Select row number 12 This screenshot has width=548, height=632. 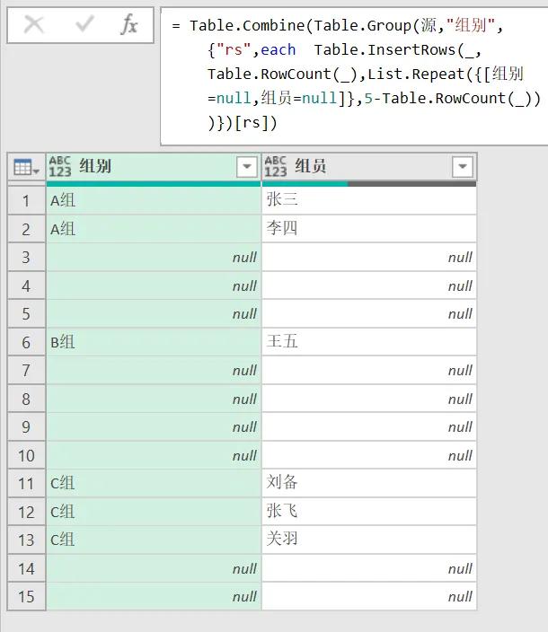coord(26,512)
